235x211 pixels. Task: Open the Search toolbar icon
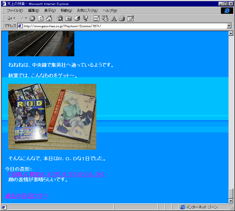point(60,18)
